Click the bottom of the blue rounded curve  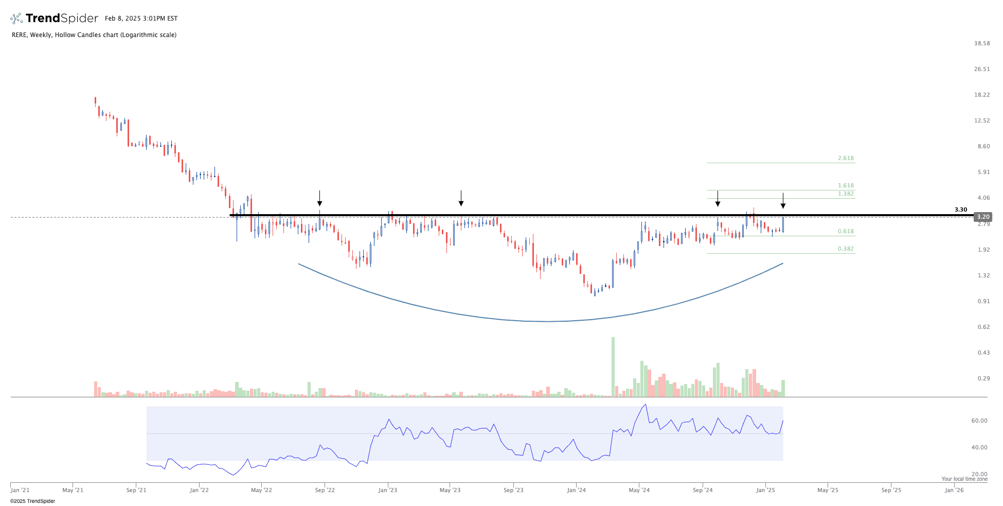click(548, 321)
